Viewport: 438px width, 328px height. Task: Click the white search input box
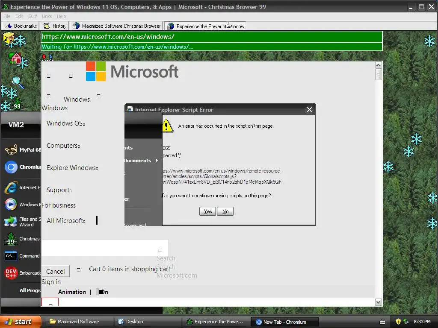pos(105,248)
